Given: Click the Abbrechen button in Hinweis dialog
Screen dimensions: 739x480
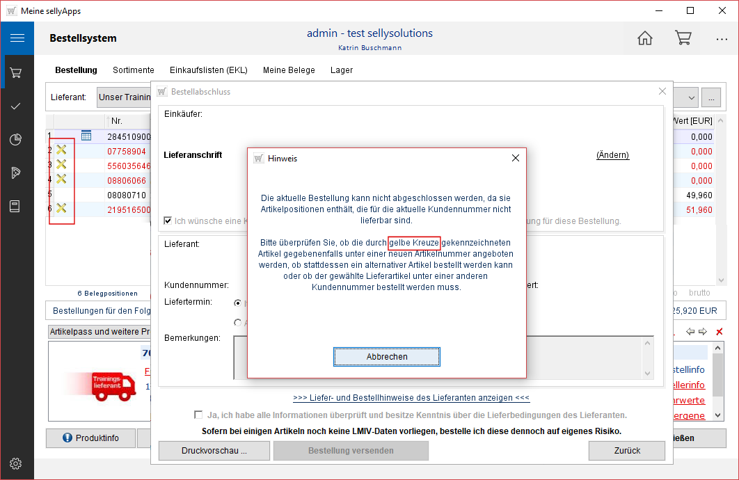Looking at the screenshot, I should pos(387,357).
